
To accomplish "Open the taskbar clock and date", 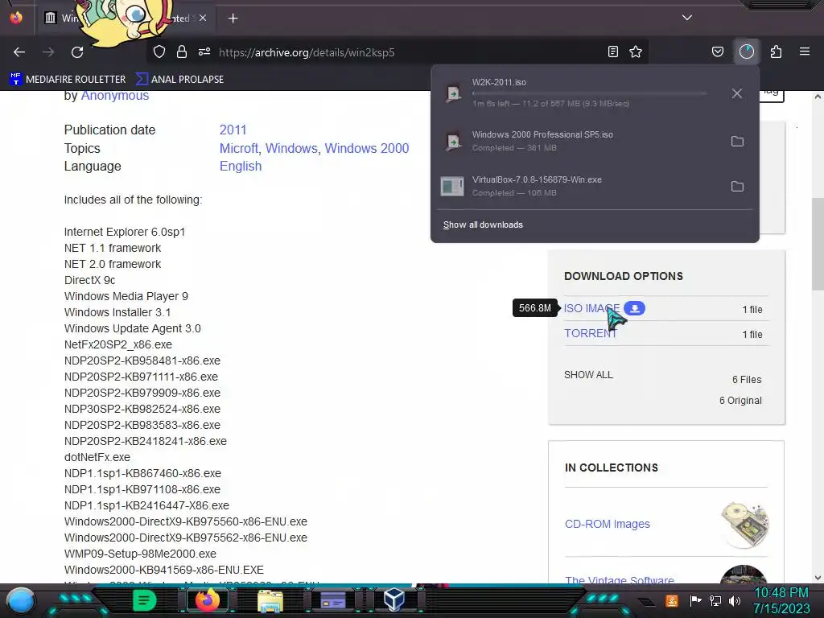I will pos(782,600).
